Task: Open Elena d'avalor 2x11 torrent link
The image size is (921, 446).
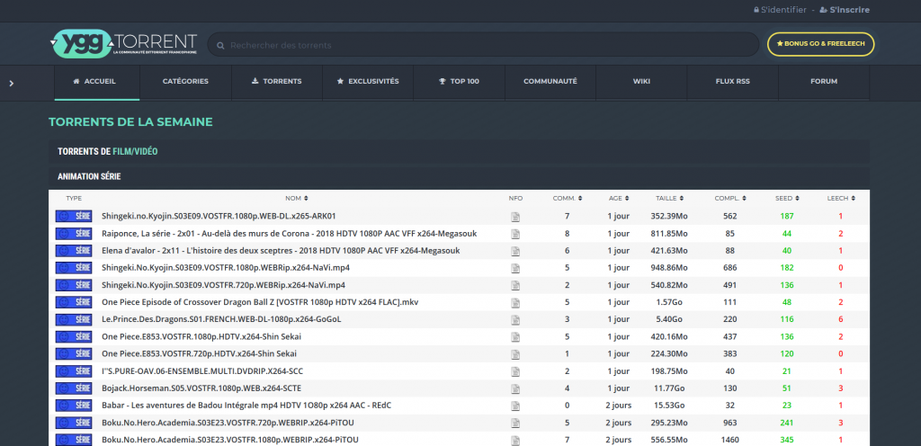Action: click(281, 251)
